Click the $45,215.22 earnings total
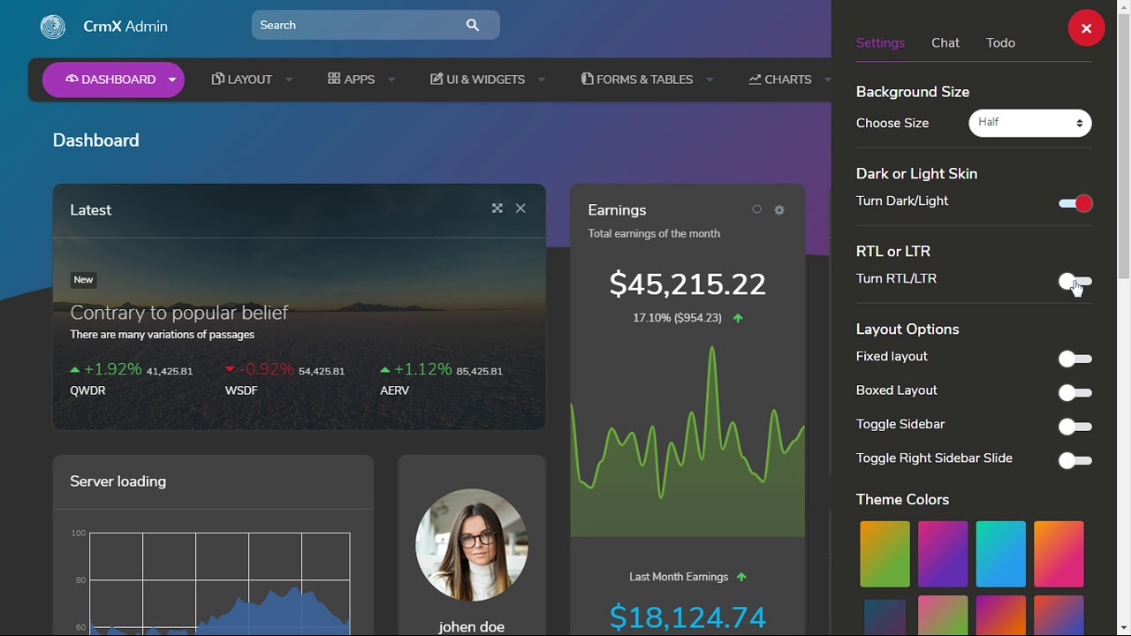 [x=687, y=284]
